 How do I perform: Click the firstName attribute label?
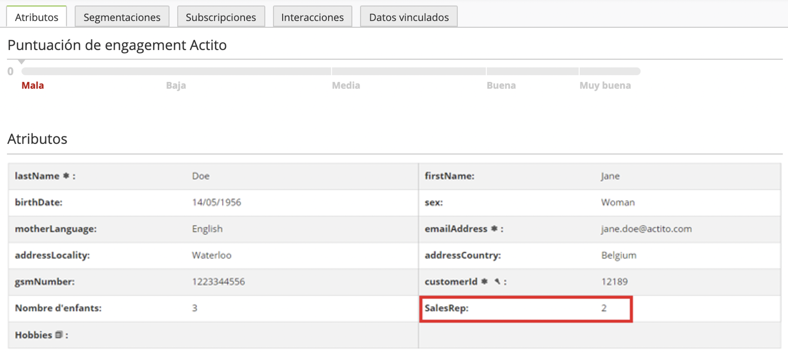[449, 176]
